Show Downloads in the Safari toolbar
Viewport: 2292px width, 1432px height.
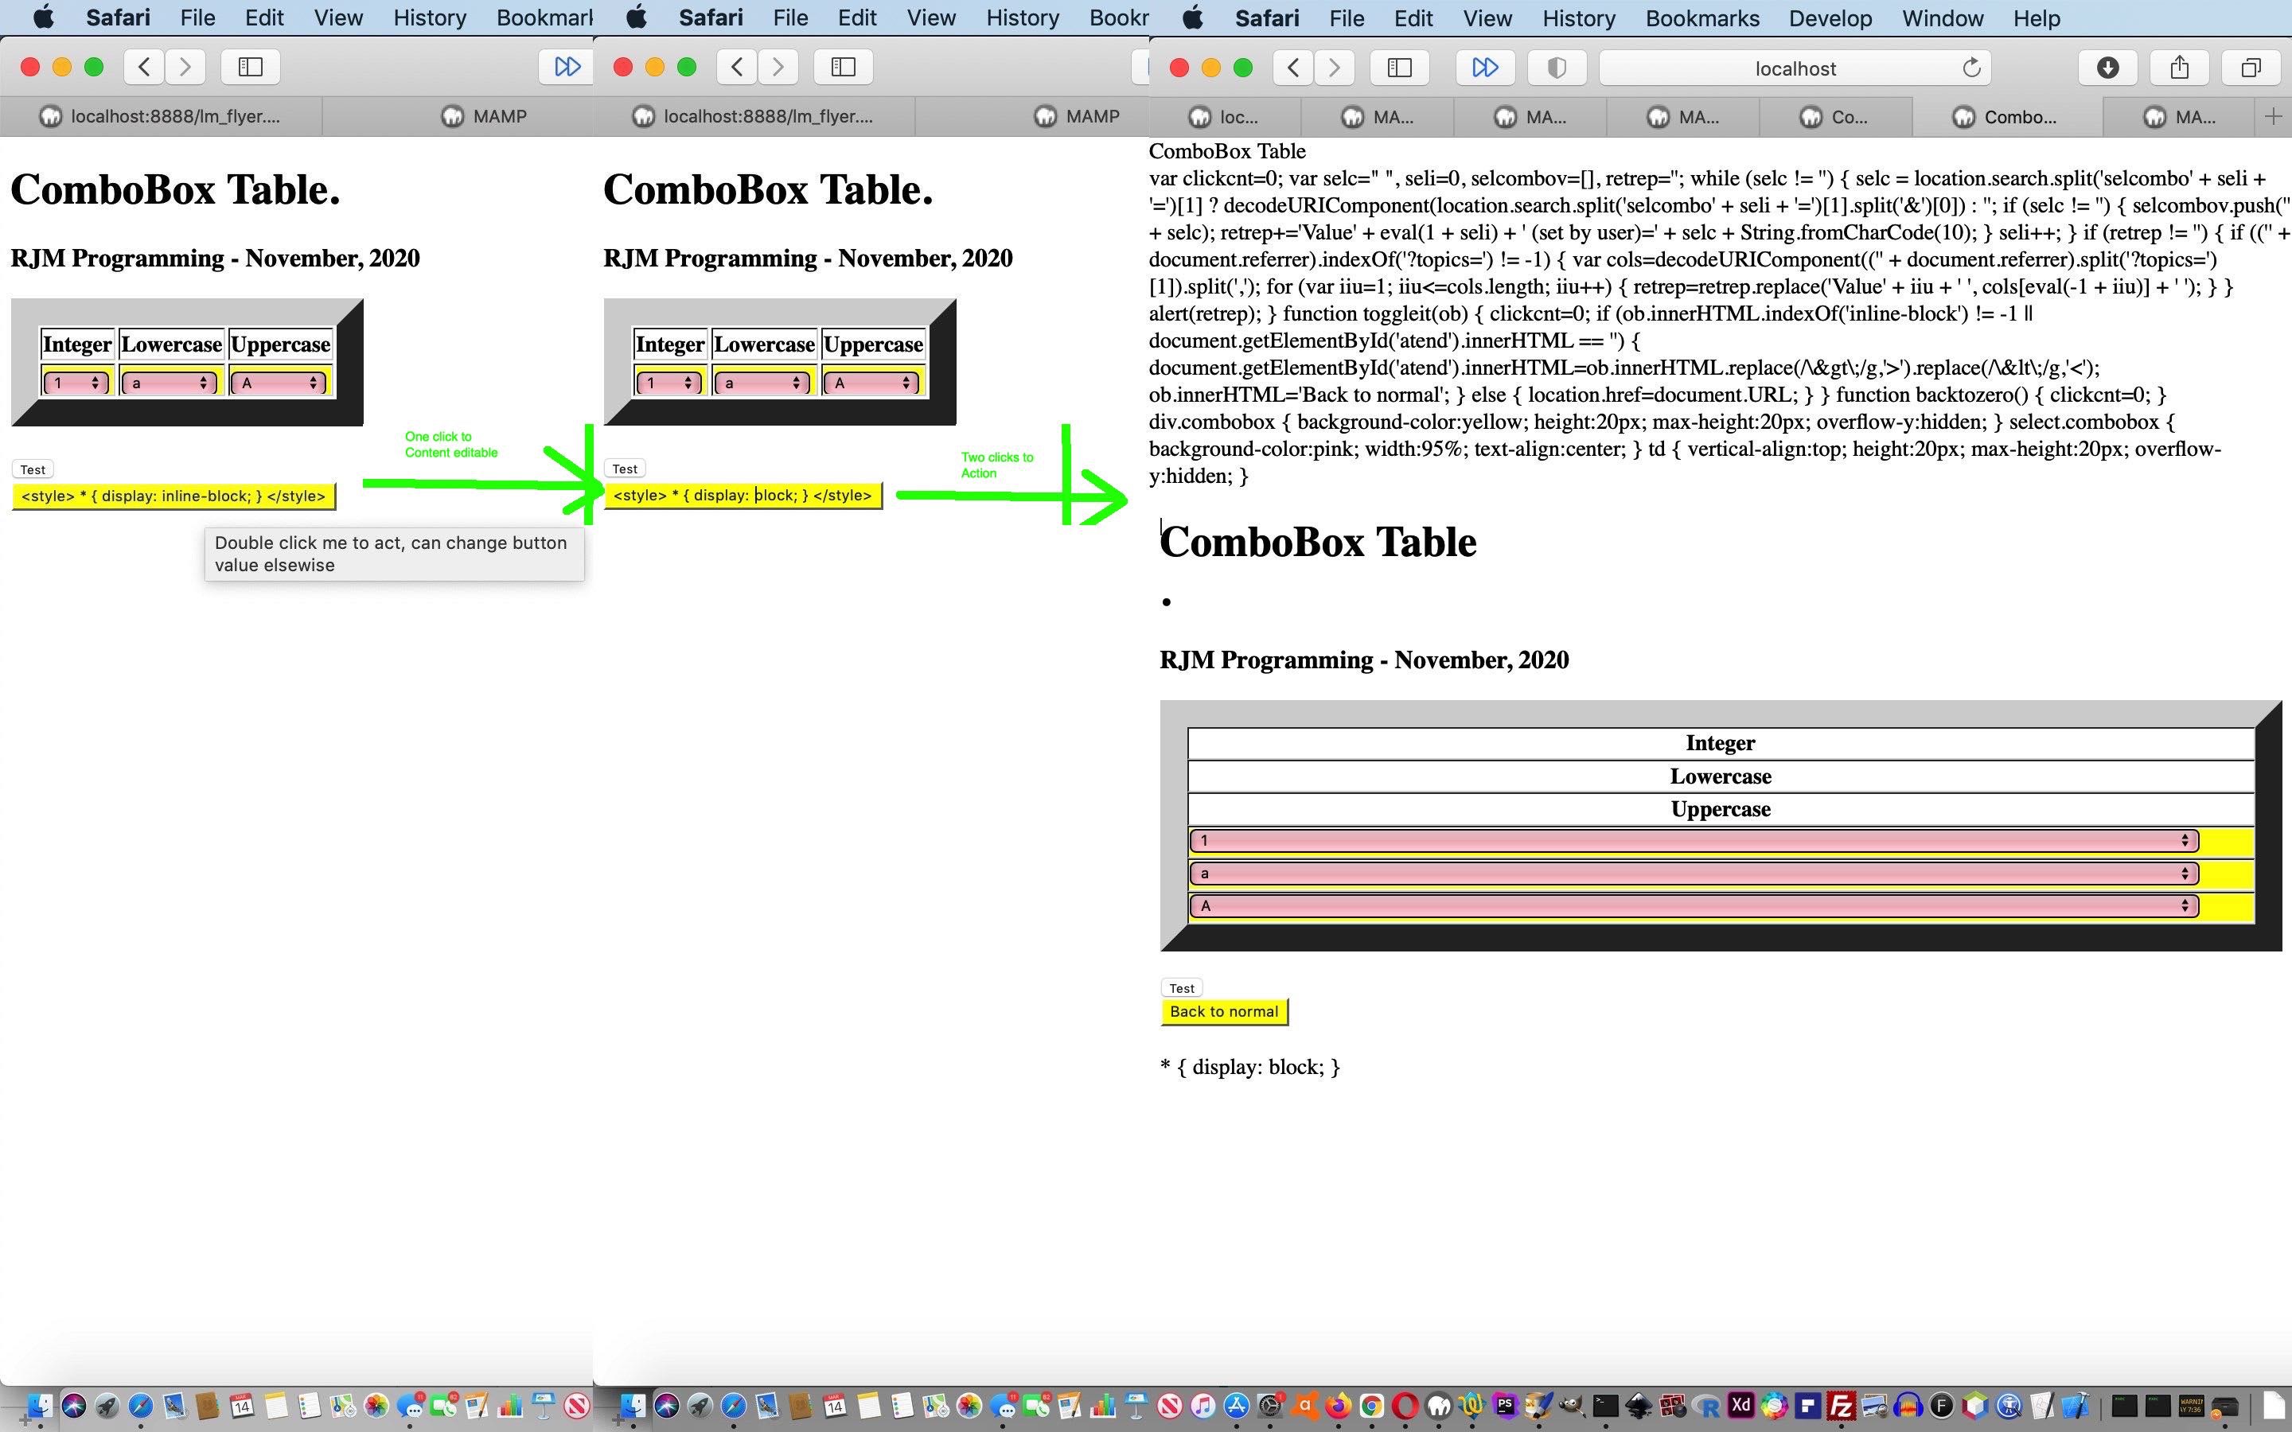point(2107,66)
